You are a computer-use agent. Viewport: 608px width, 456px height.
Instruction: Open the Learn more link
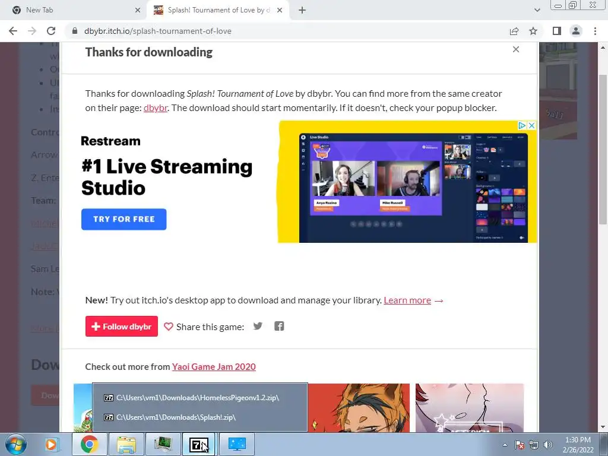tap(407, 300)
